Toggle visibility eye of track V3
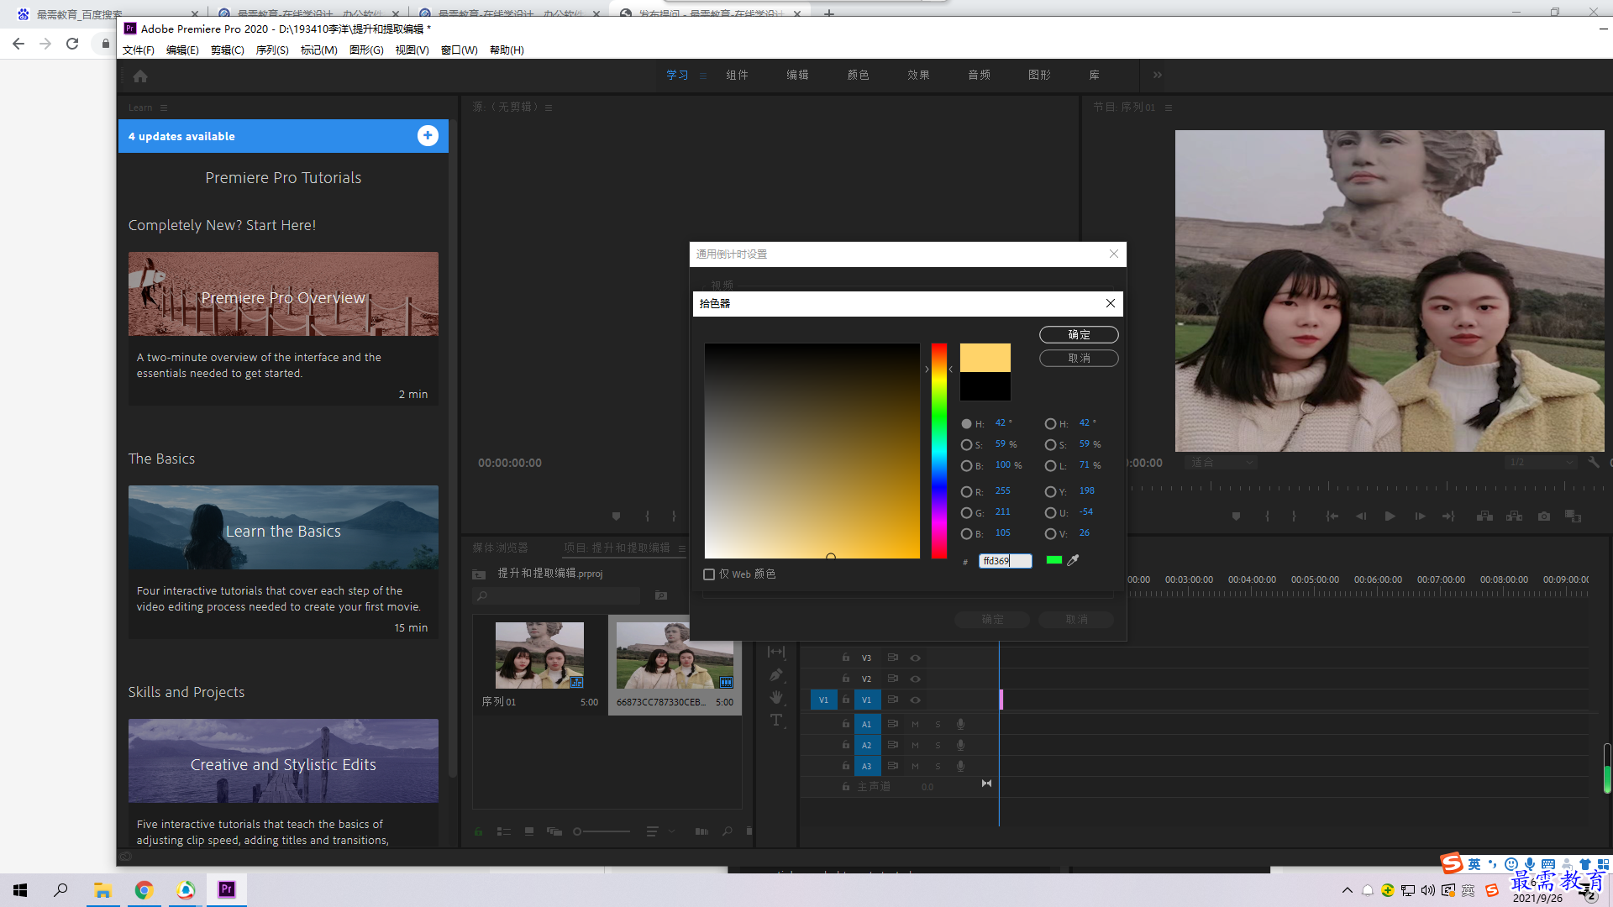The width and height of the screenshot is (1613, 907). click(916, 658)
